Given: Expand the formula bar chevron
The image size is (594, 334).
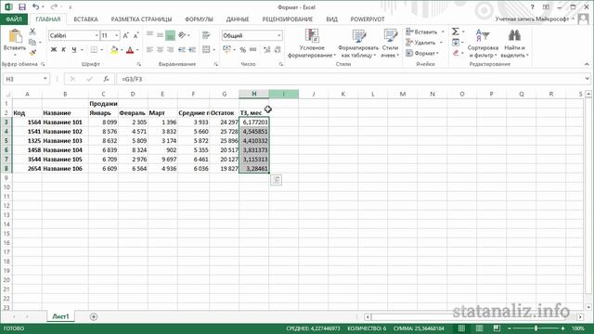Looking at the screenshot, I should coord(588,79).
